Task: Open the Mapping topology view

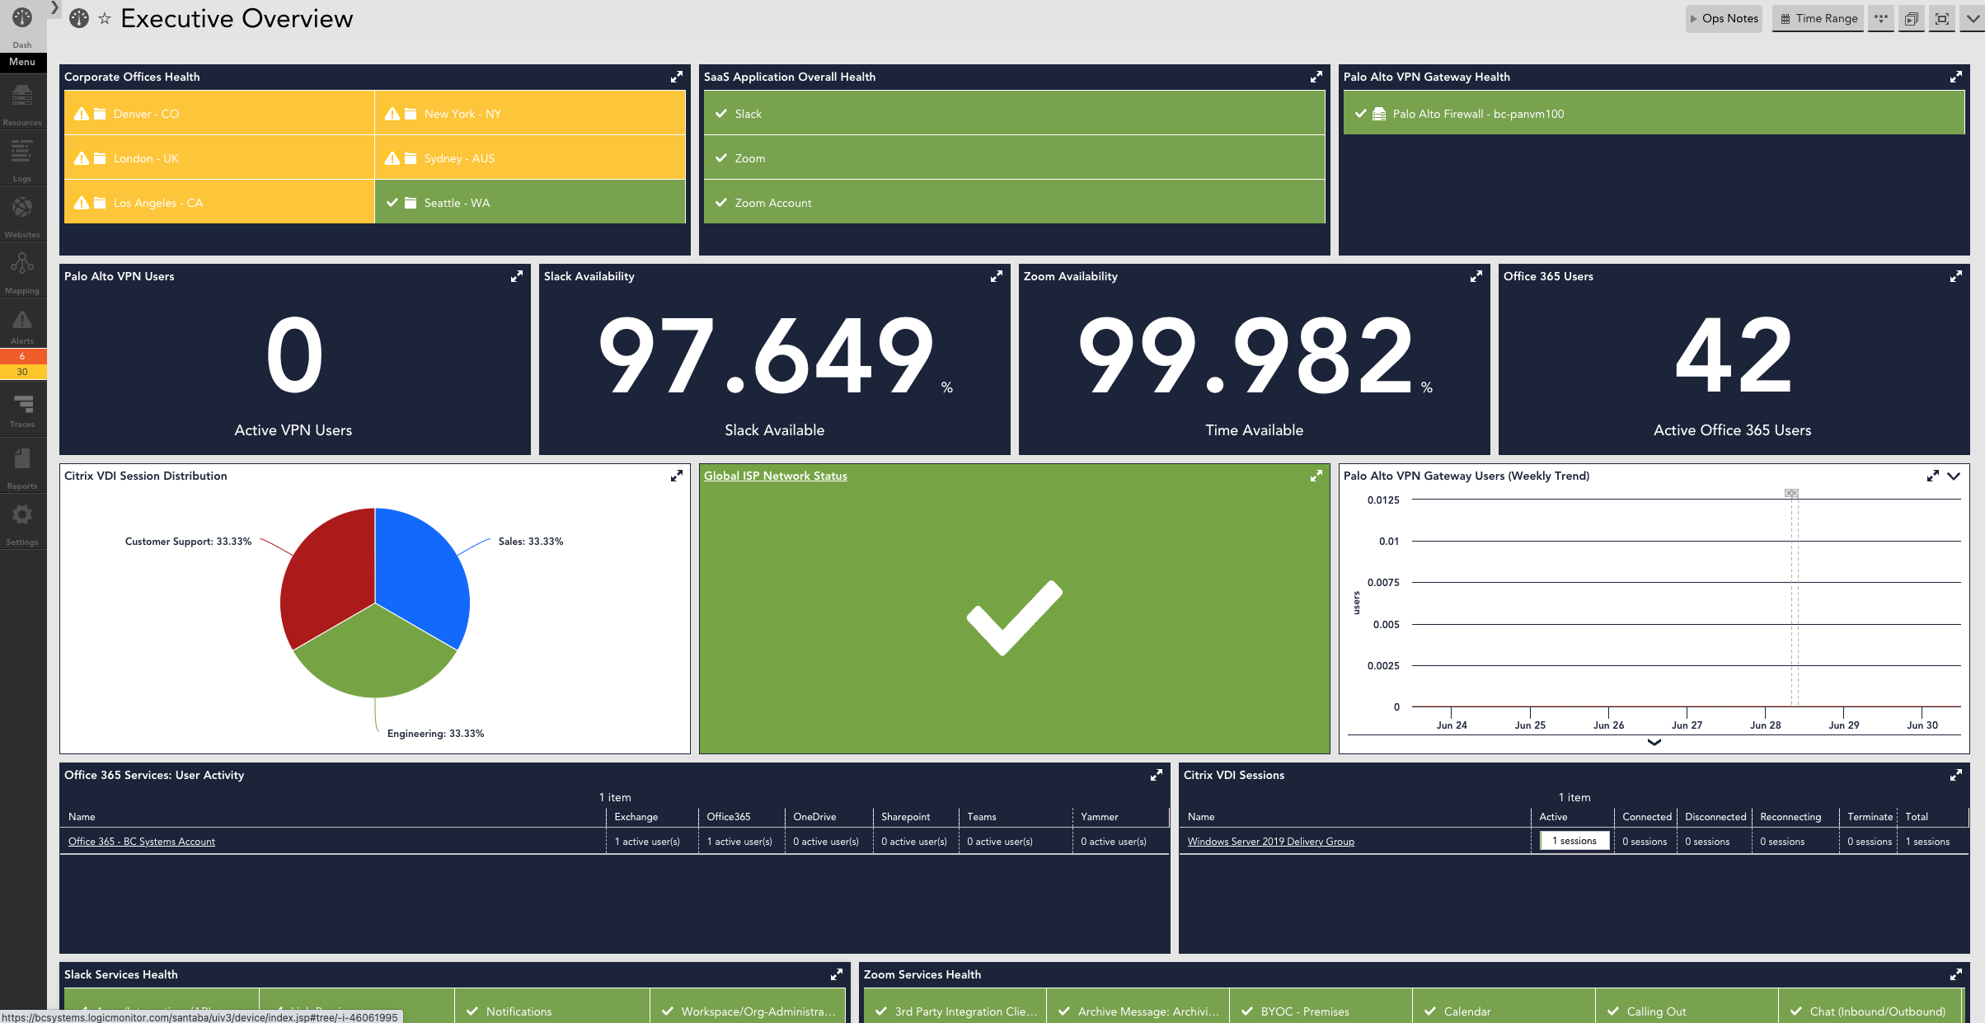Action: pos(22,272)
